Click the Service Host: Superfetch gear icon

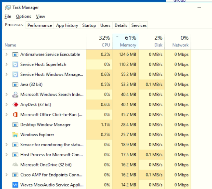coord(15,64)
